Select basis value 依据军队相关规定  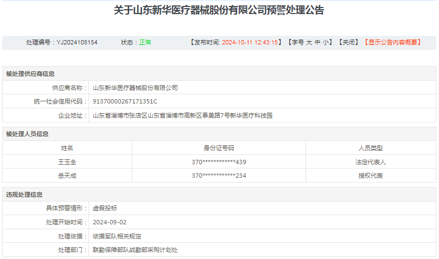[117, 236]
